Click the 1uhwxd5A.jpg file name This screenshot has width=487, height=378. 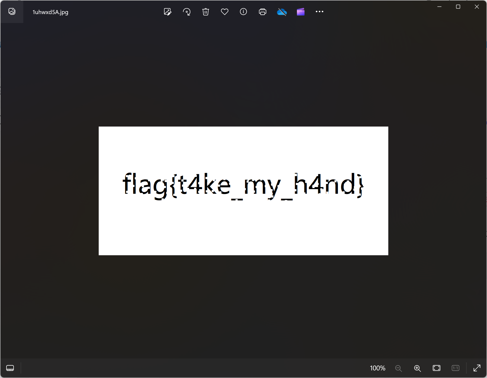tap(50, 12)
